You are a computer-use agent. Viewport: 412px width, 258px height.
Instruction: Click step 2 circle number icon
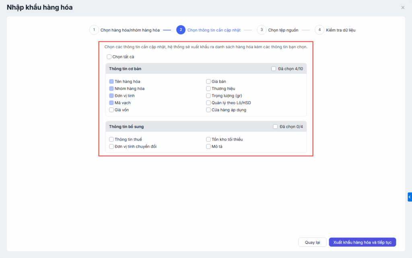point(181,30)
